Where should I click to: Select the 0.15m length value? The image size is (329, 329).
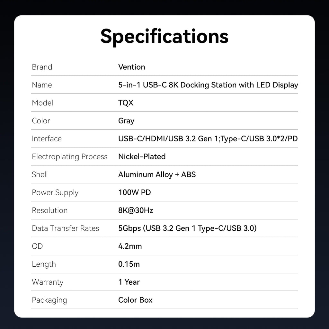(x=129, y=264)
